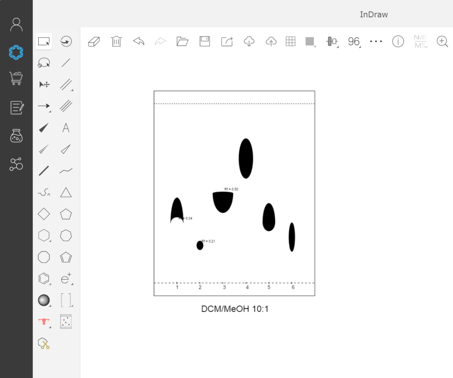453x378 pixels.
Task: Open the More options (…) menu
Action: (376, 41)
